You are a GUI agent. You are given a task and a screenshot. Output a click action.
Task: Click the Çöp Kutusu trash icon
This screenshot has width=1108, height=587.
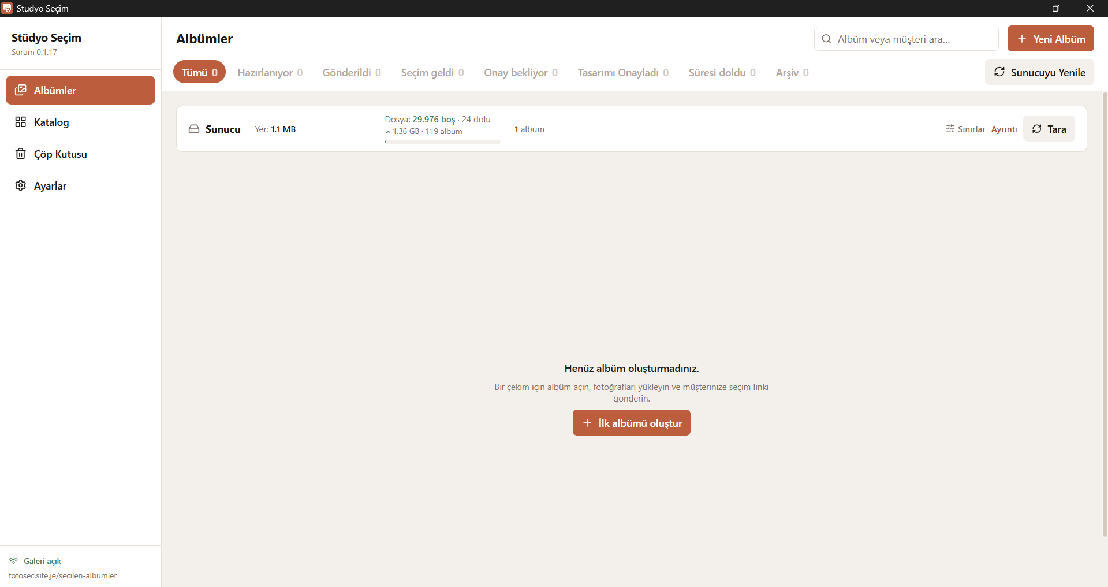pos(21,154)
